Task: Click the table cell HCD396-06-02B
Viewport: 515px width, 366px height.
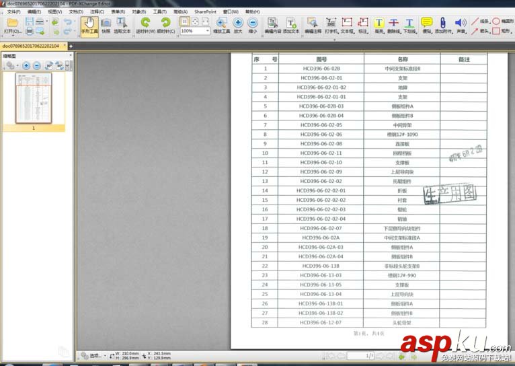Action: tap(321, 69)
